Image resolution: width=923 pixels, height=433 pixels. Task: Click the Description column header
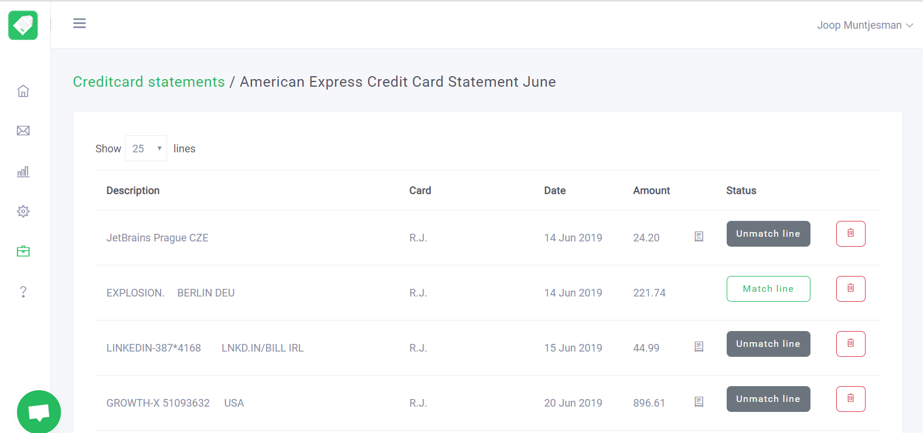tap(133, 190)
